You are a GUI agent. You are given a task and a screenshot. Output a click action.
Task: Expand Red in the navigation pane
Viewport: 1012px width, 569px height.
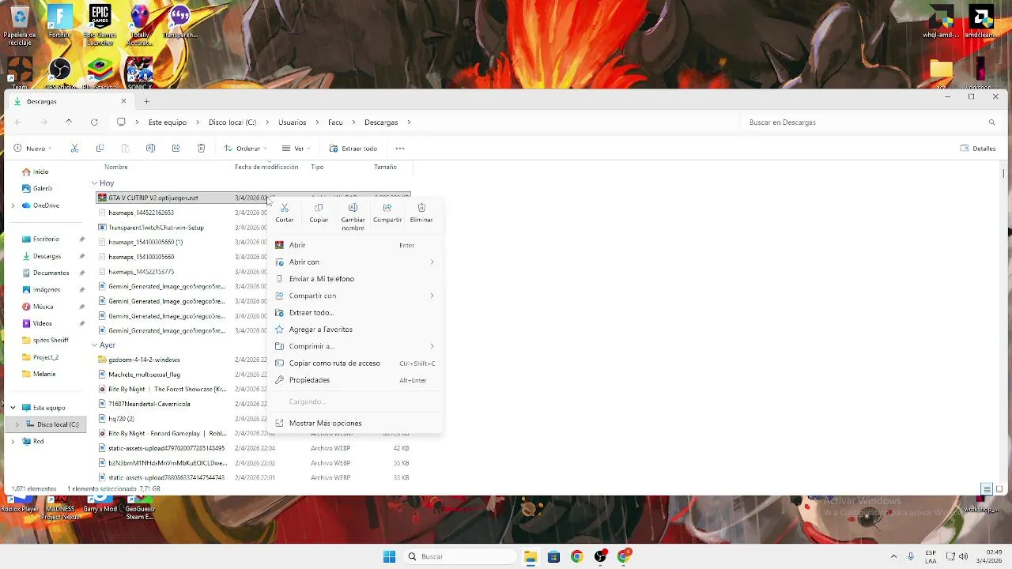tap(13, 441)
